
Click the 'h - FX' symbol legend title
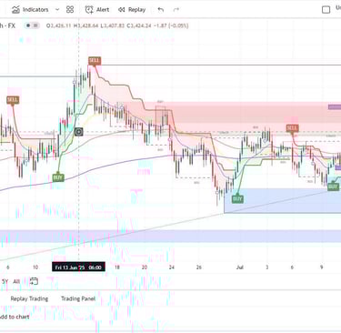click(x=7, y=25)
